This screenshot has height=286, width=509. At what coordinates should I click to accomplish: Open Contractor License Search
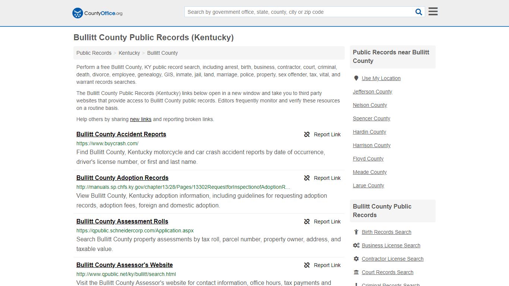392,259
